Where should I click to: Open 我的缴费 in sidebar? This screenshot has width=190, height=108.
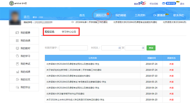click(24, 33)
